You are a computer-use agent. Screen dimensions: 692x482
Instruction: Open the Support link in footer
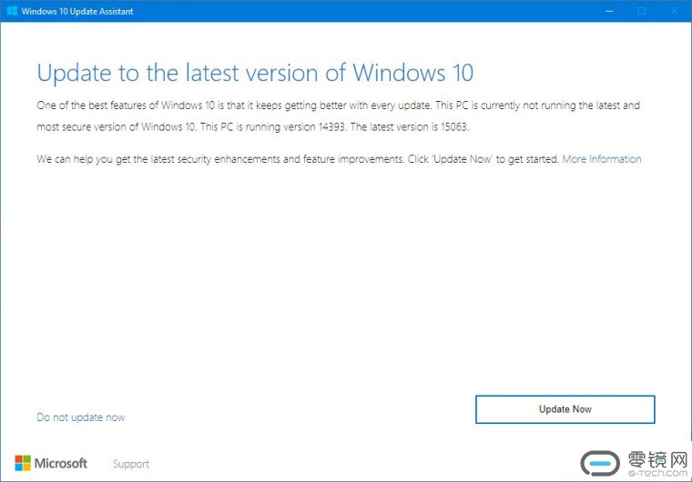pyautogui.click(x=131, y=464)
